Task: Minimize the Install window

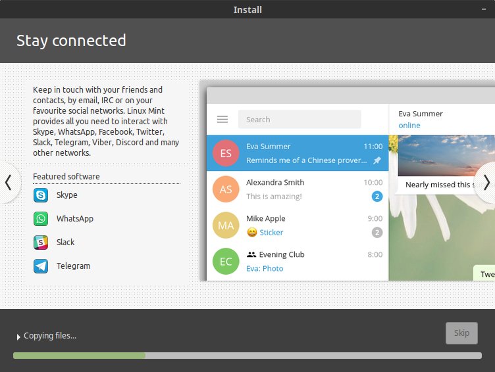Action: (x=484, y=9)
